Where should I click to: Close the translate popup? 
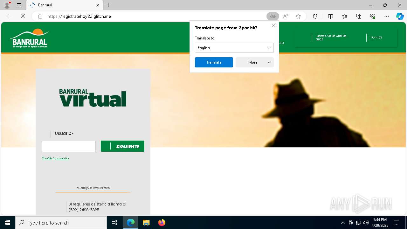(x=274, y=25)
